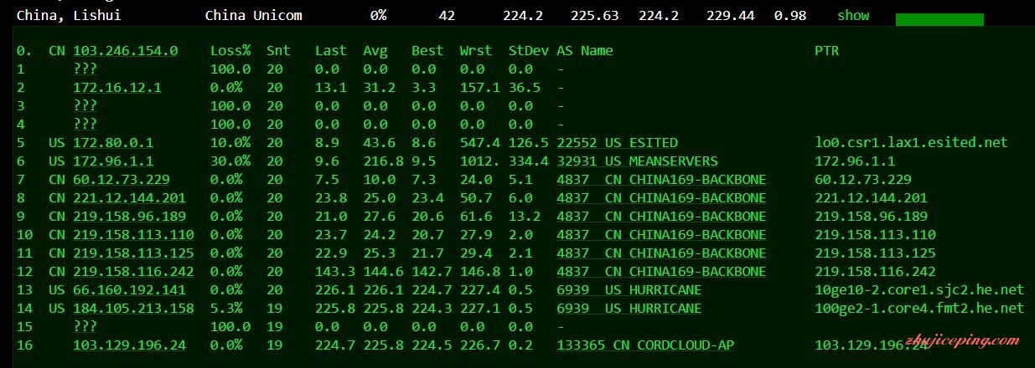Click CHINA169-BACKBONE AS link in hop 7

[661, 180]
